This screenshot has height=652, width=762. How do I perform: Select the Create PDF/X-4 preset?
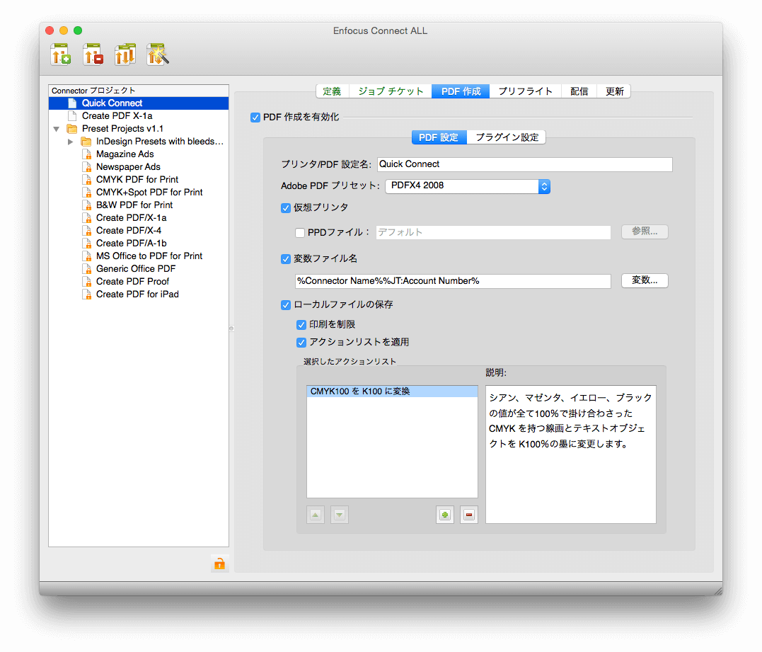tap(129, 231)
